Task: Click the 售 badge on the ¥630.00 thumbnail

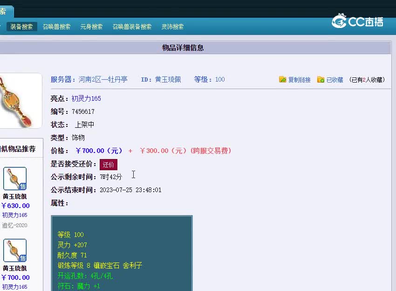Action: click(x=23, y=187)
